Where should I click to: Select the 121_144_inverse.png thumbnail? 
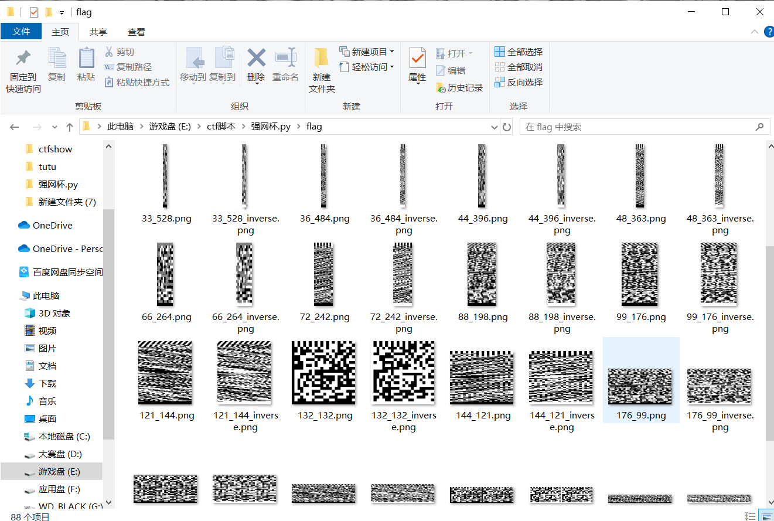point(244,373)
